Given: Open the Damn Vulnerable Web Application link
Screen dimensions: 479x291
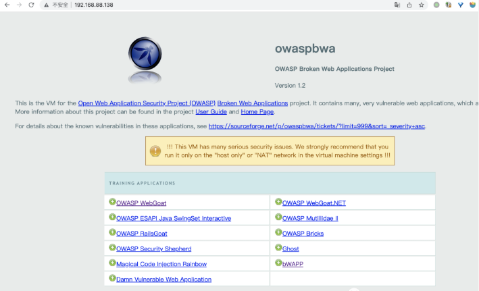Looking at the screenshot, I should pyautogui.click(x=163, y=280).
